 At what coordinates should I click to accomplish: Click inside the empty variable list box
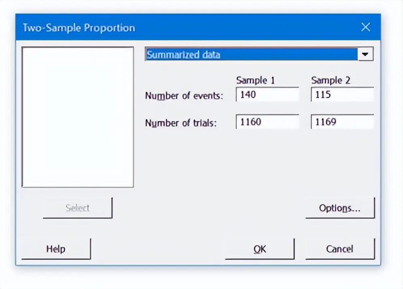78,117
